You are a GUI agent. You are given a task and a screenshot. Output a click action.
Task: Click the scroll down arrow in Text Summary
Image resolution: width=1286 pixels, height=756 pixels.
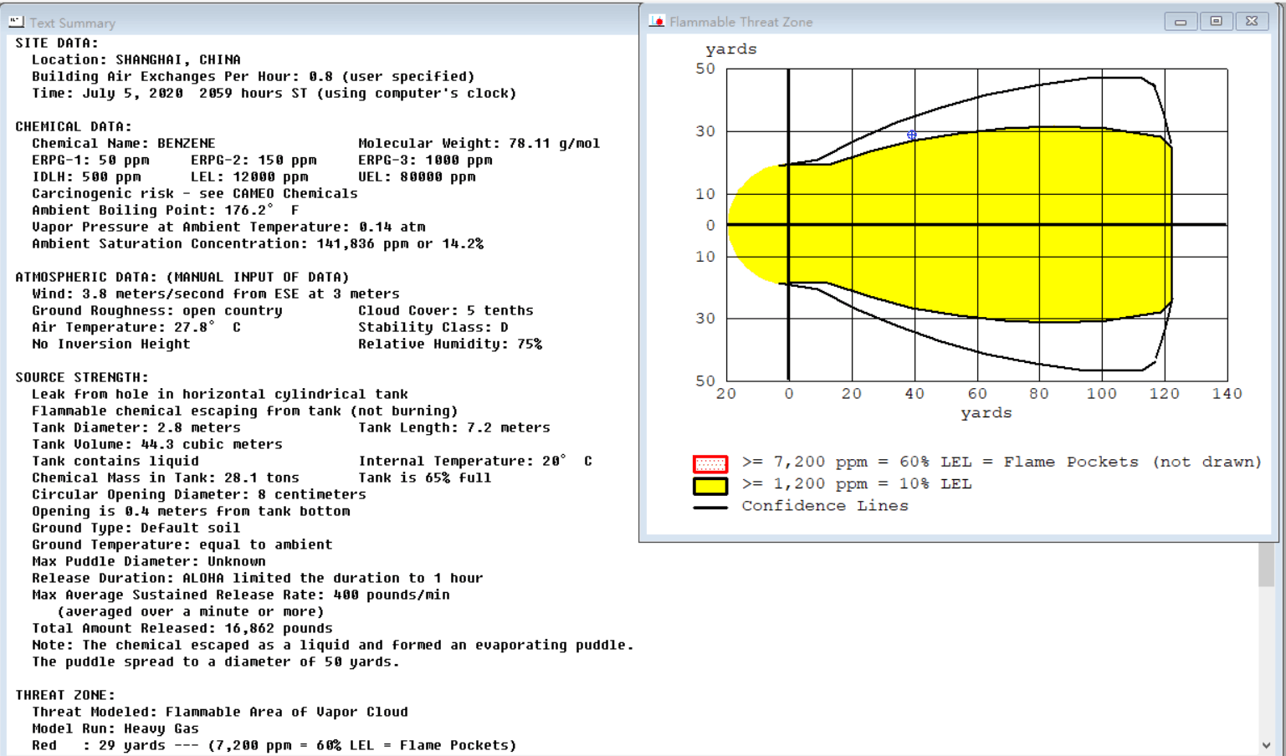1266,745
